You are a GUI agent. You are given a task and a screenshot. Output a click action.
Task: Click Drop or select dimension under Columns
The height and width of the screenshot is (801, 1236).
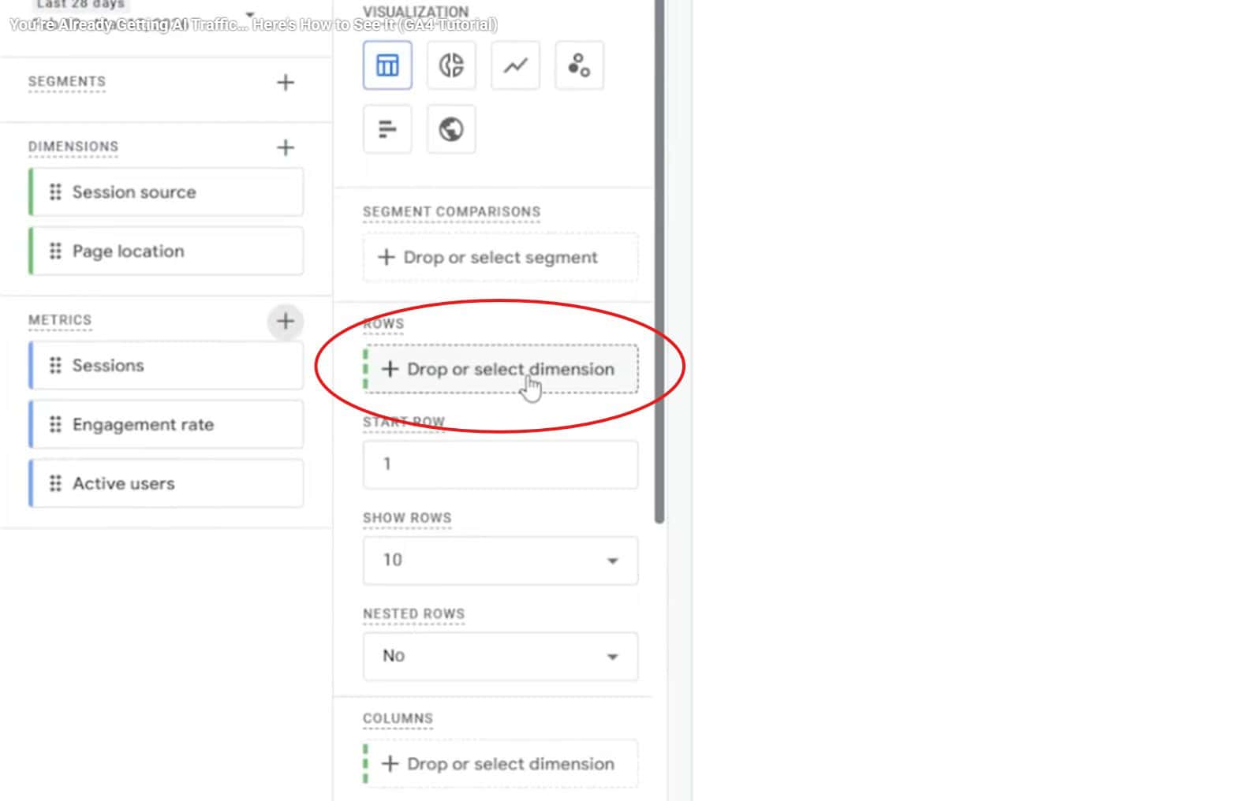point(500,763)
